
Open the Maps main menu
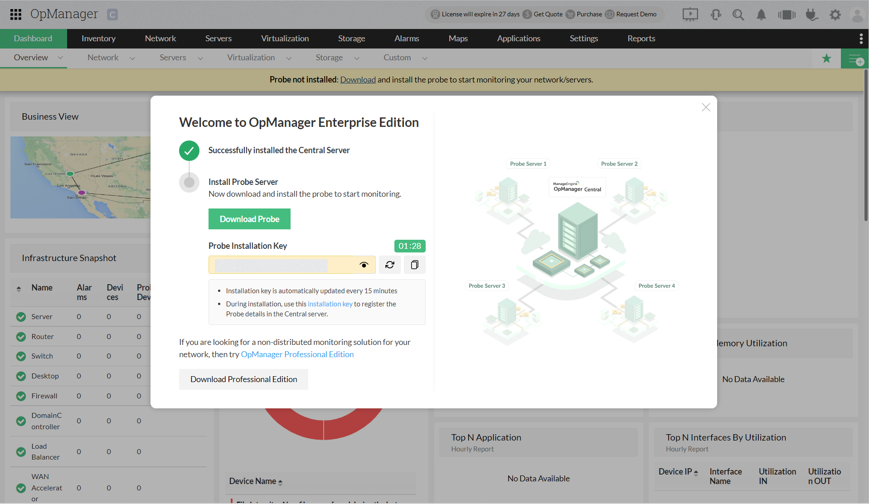click(x=458, y=39)
